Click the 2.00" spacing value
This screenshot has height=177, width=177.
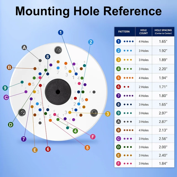[x=163, y=147]
